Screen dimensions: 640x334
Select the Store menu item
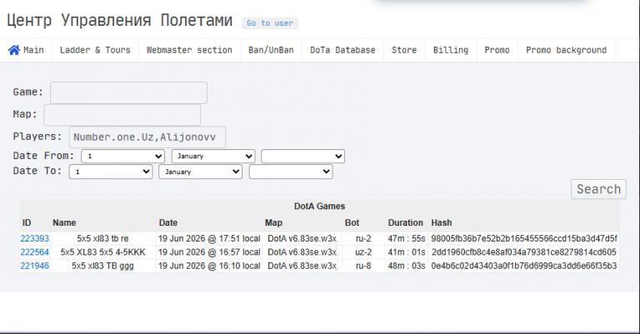coord(404,50)
